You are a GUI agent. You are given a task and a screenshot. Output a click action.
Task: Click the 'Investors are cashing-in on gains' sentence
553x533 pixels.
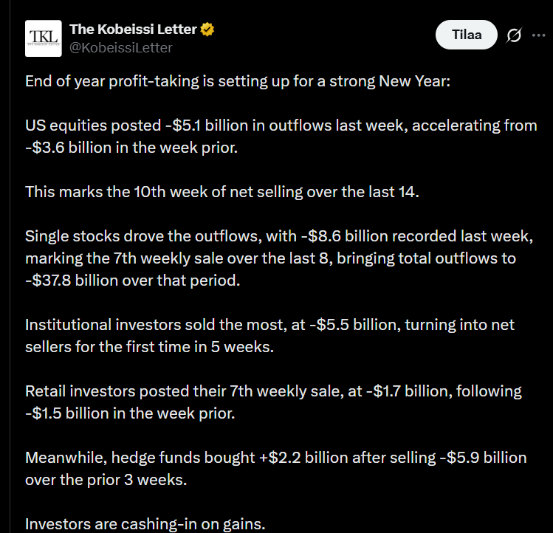point(145,524)
